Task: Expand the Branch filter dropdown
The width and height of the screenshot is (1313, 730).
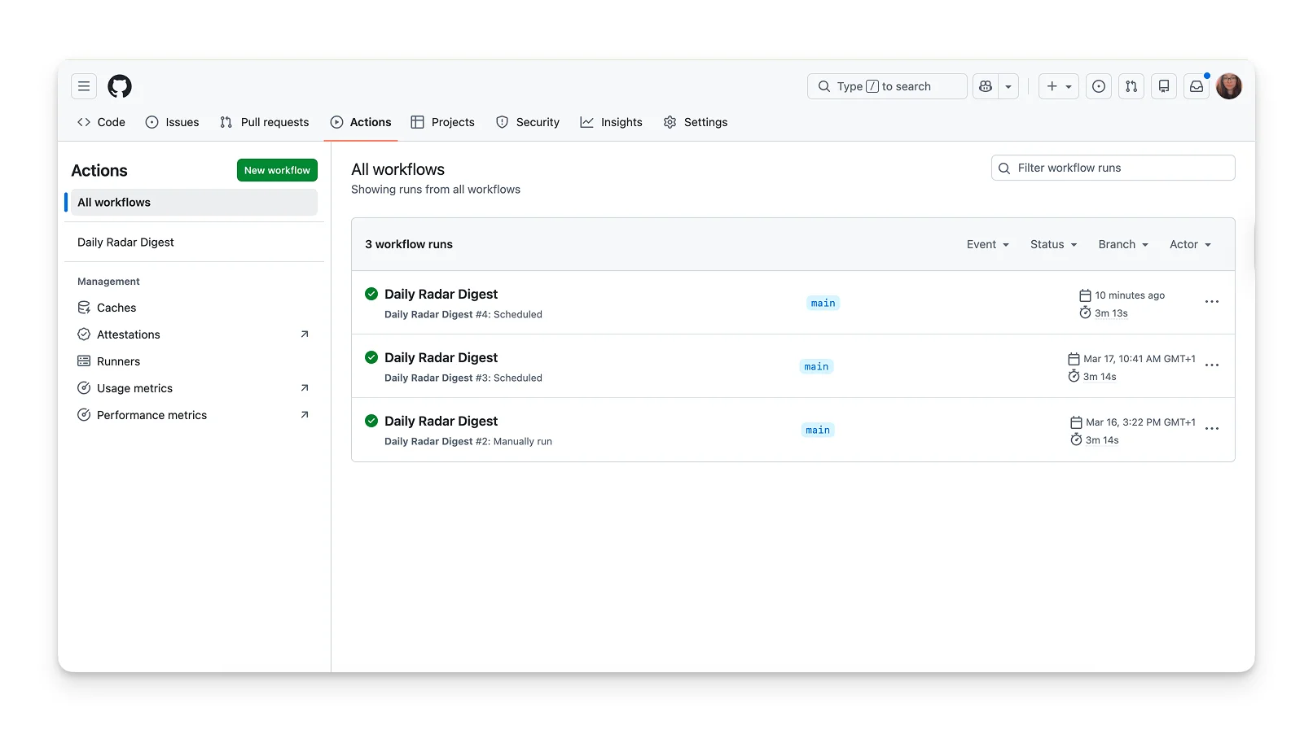Action: 1123,244
